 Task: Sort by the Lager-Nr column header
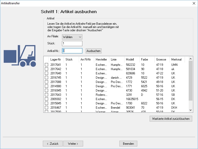[56, 59]
